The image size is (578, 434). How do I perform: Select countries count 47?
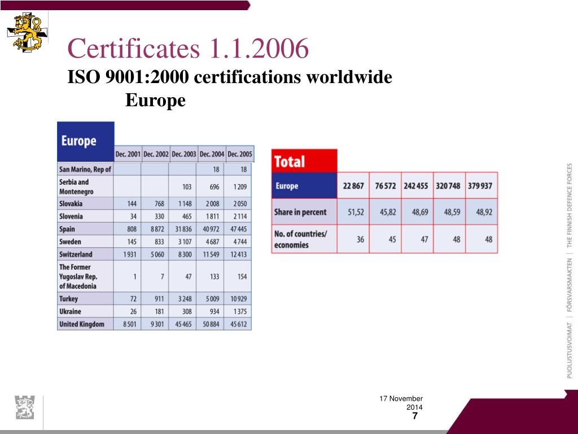pos(424,240)
